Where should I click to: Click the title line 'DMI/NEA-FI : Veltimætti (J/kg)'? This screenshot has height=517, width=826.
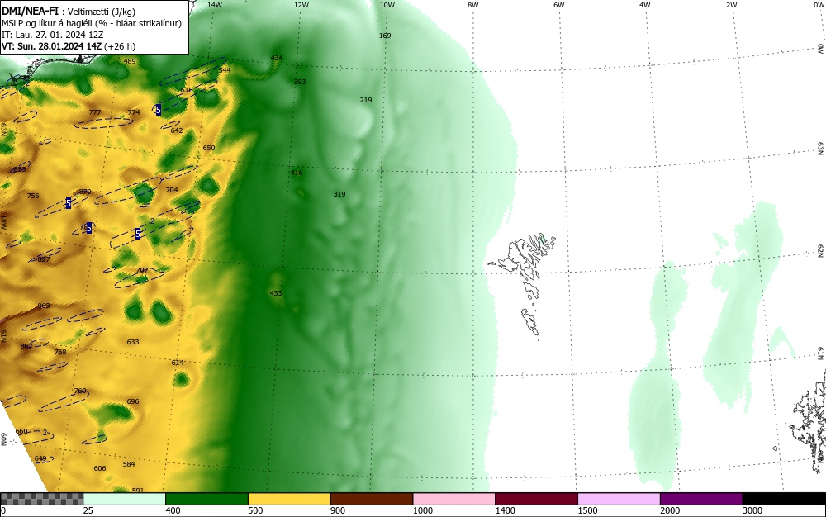coord(69,12)
